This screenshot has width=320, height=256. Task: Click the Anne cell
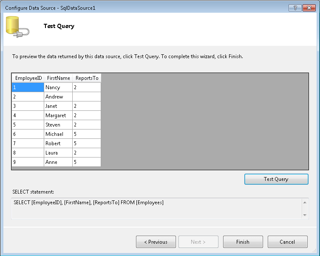tap(58, 162)
